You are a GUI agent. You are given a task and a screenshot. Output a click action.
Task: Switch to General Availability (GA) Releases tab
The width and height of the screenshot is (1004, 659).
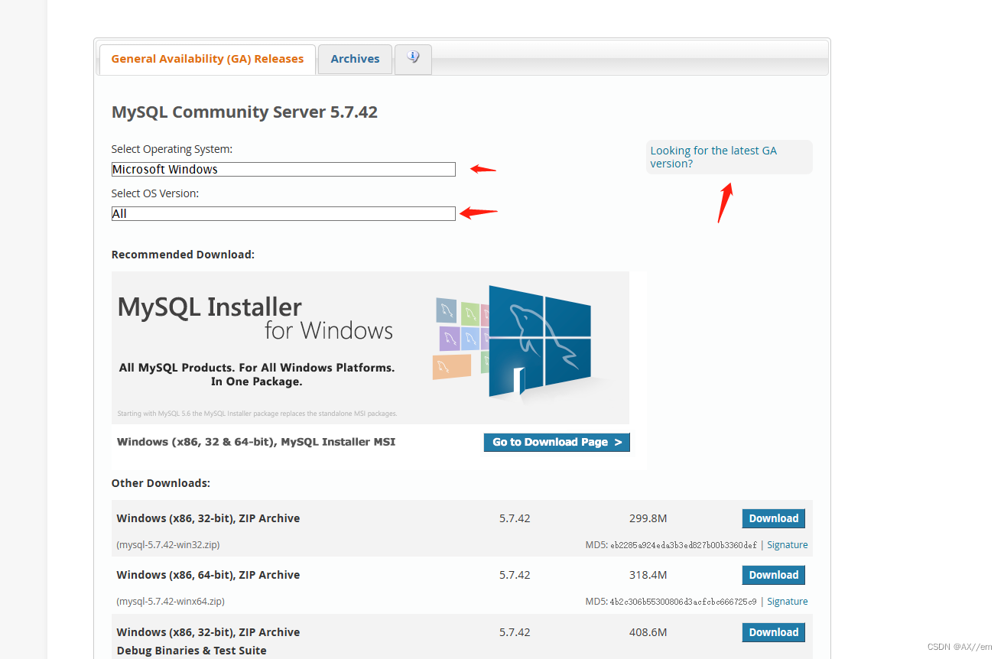[x=207, y=59]
